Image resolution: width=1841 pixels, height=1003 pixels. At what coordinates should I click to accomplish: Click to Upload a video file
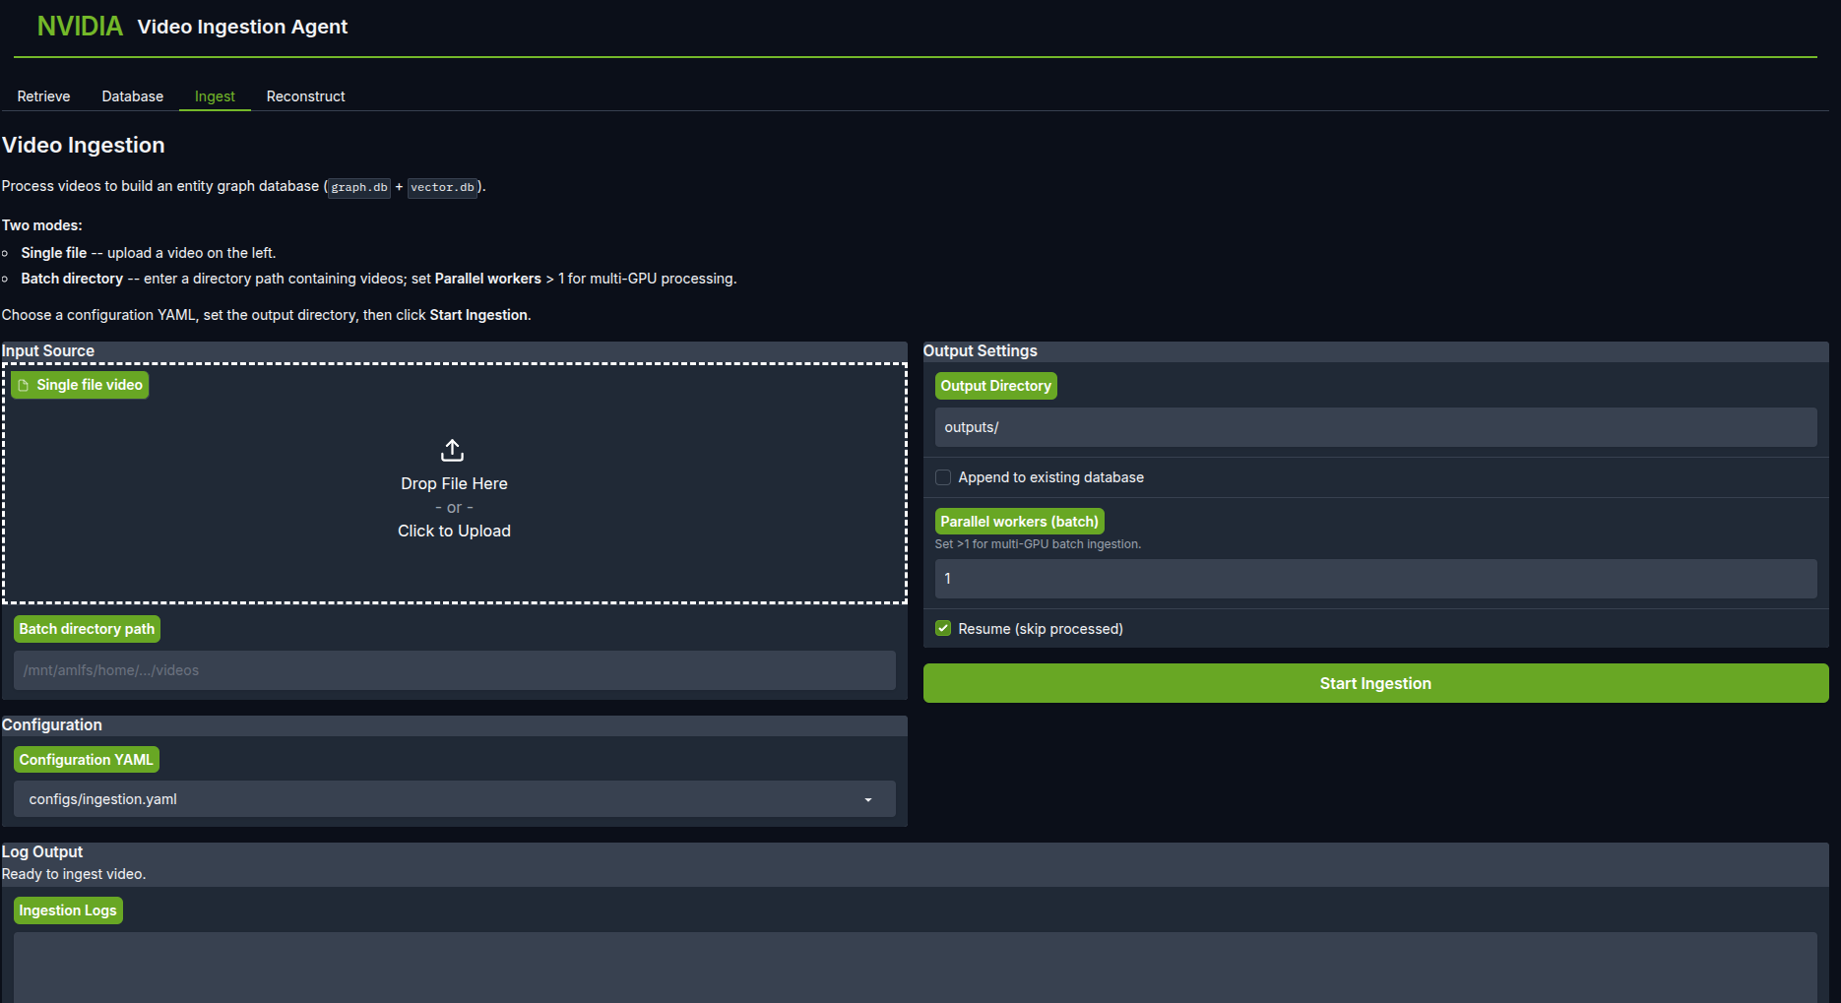(x=454, y=531)
